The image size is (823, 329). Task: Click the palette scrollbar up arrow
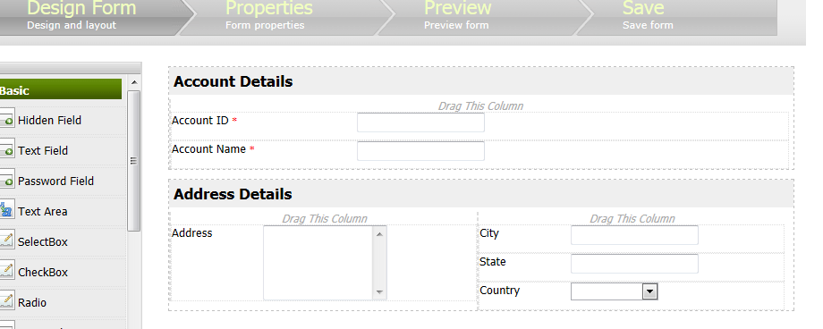134,82
